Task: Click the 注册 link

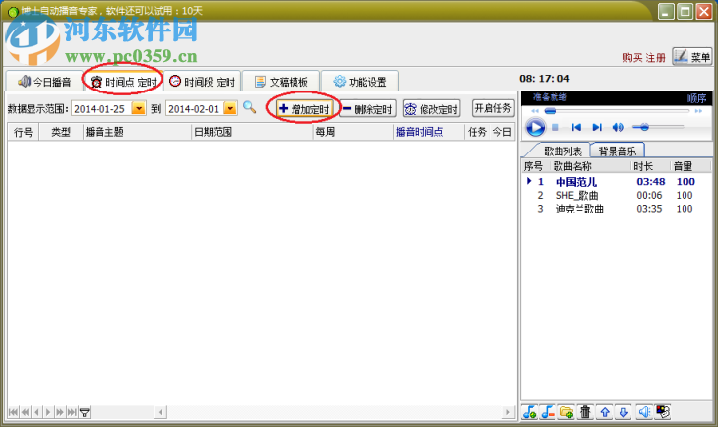Action: (x=655, y=58)
